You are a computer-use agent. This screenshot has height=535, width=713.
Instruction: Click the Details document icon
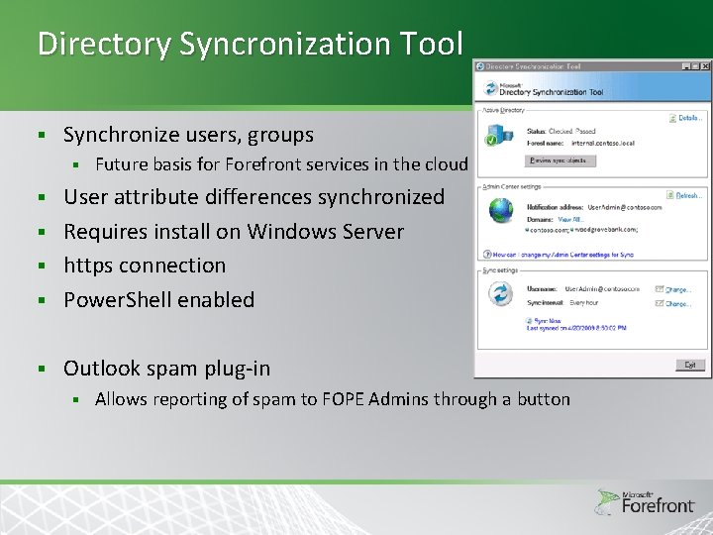pyautogui.click(x=672, y=118)
